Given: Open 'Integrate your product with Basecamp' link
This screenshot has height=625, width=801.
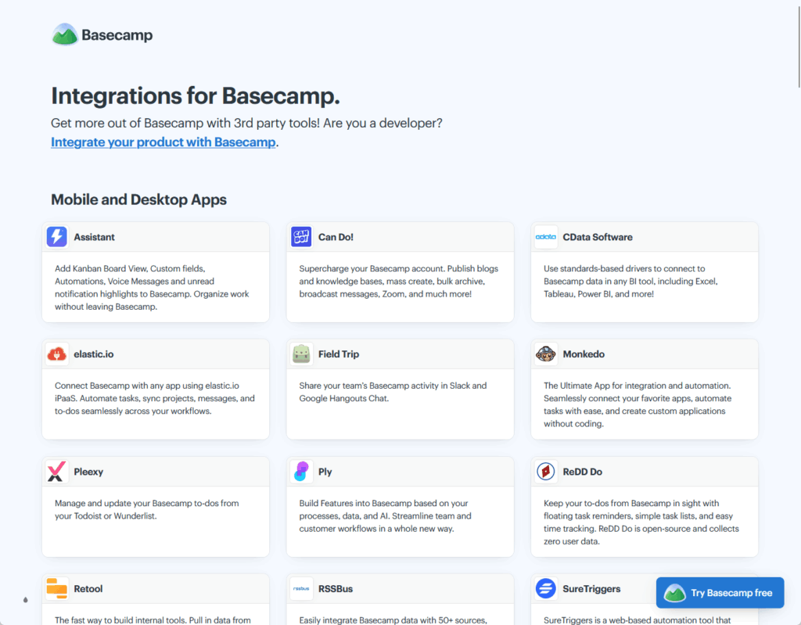Looking at the screenshot, I should click(163, 142).
